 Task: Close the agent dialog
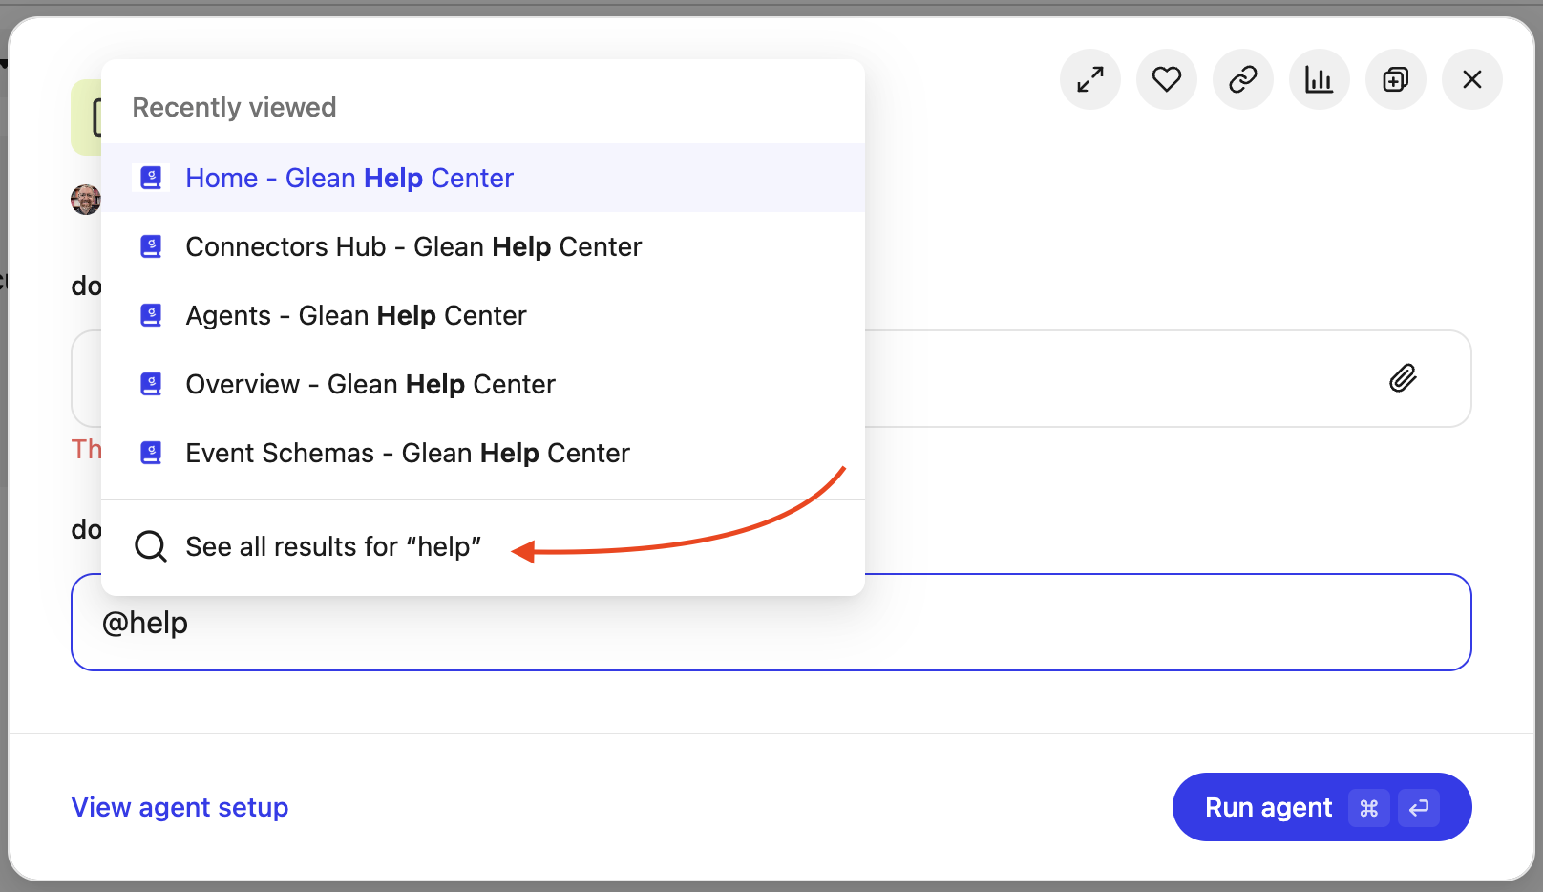pos(1472,79)
